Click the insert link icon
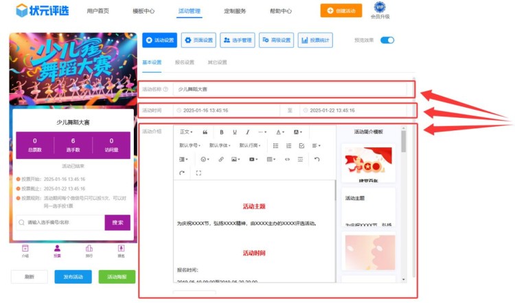Screen dimensions: 515x303 coord(221,159)
